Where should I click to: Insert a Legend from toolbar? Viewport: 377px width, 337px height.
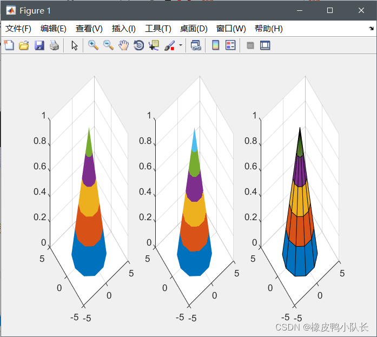click(x=230, y=45)
